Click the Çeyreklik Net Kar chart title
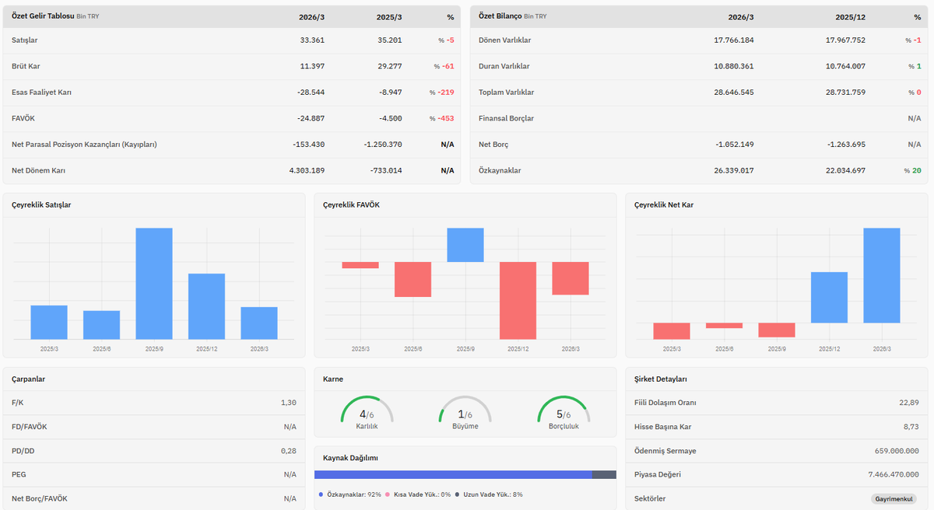Screen dimensions: 934x510 (664, 204)
